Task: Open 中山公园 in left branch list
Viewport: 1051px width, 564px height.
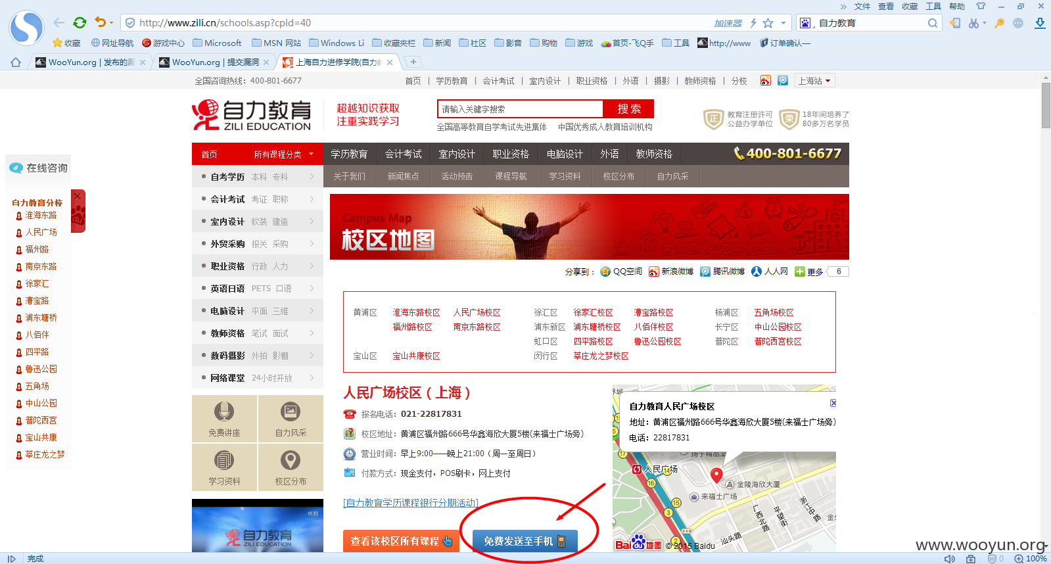Action: (x=41, y=403)
